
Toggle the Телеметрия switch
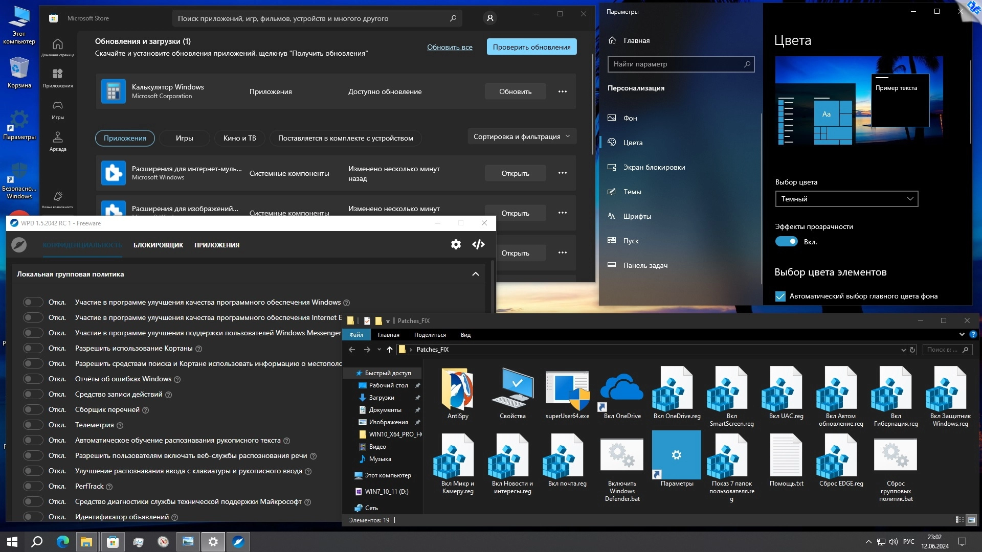[x=33, y=425]
